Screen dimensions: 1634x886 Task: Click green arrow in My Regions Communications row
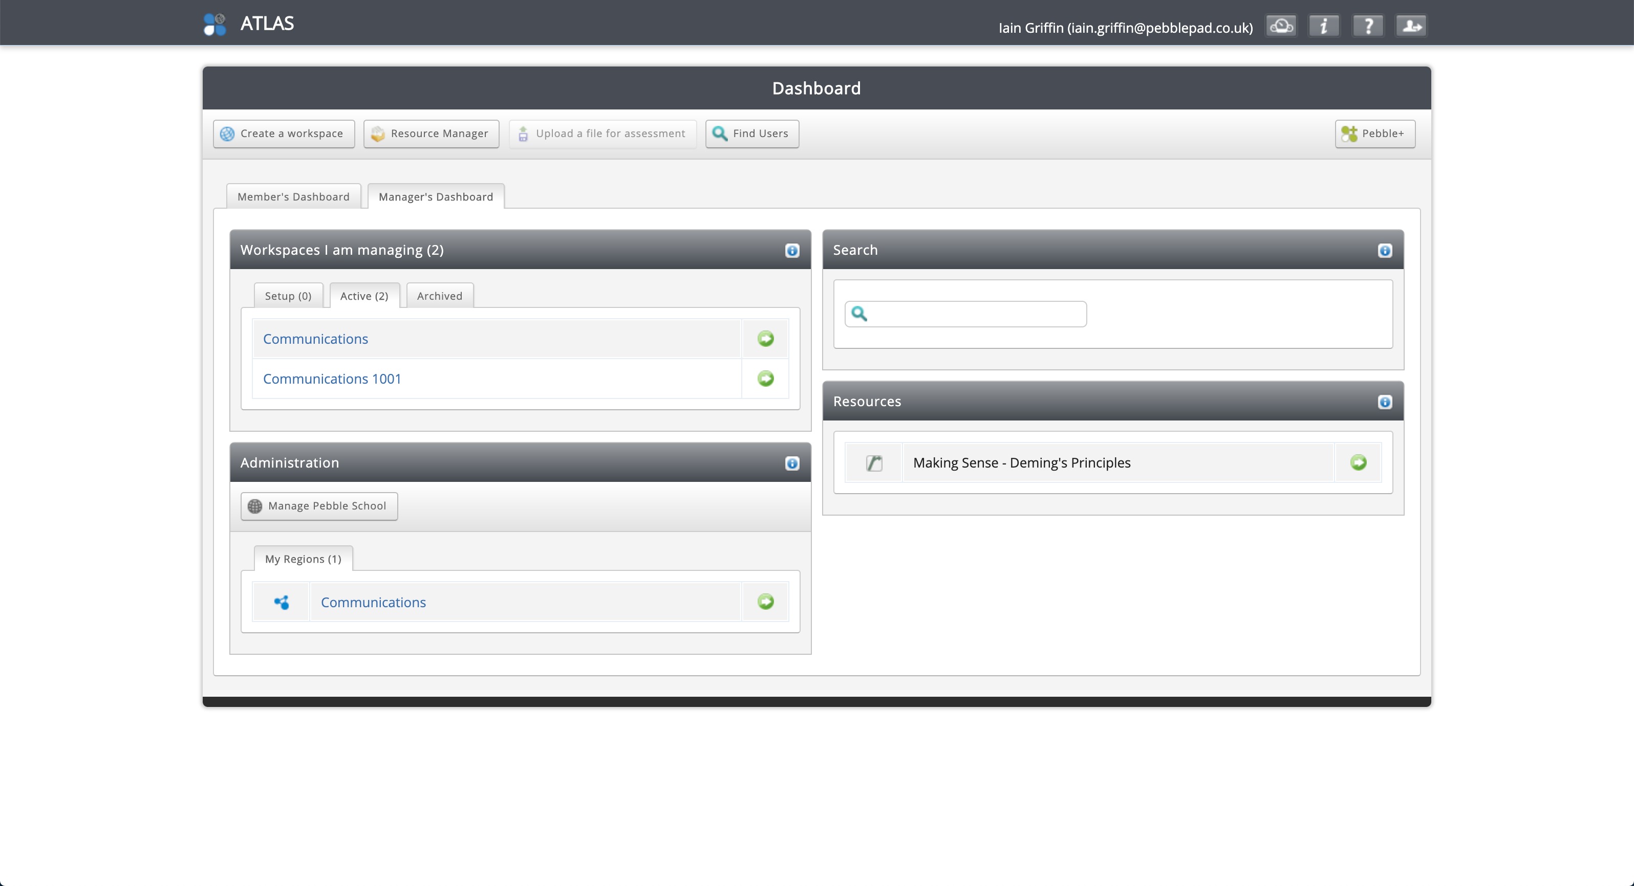click(766, 602)
